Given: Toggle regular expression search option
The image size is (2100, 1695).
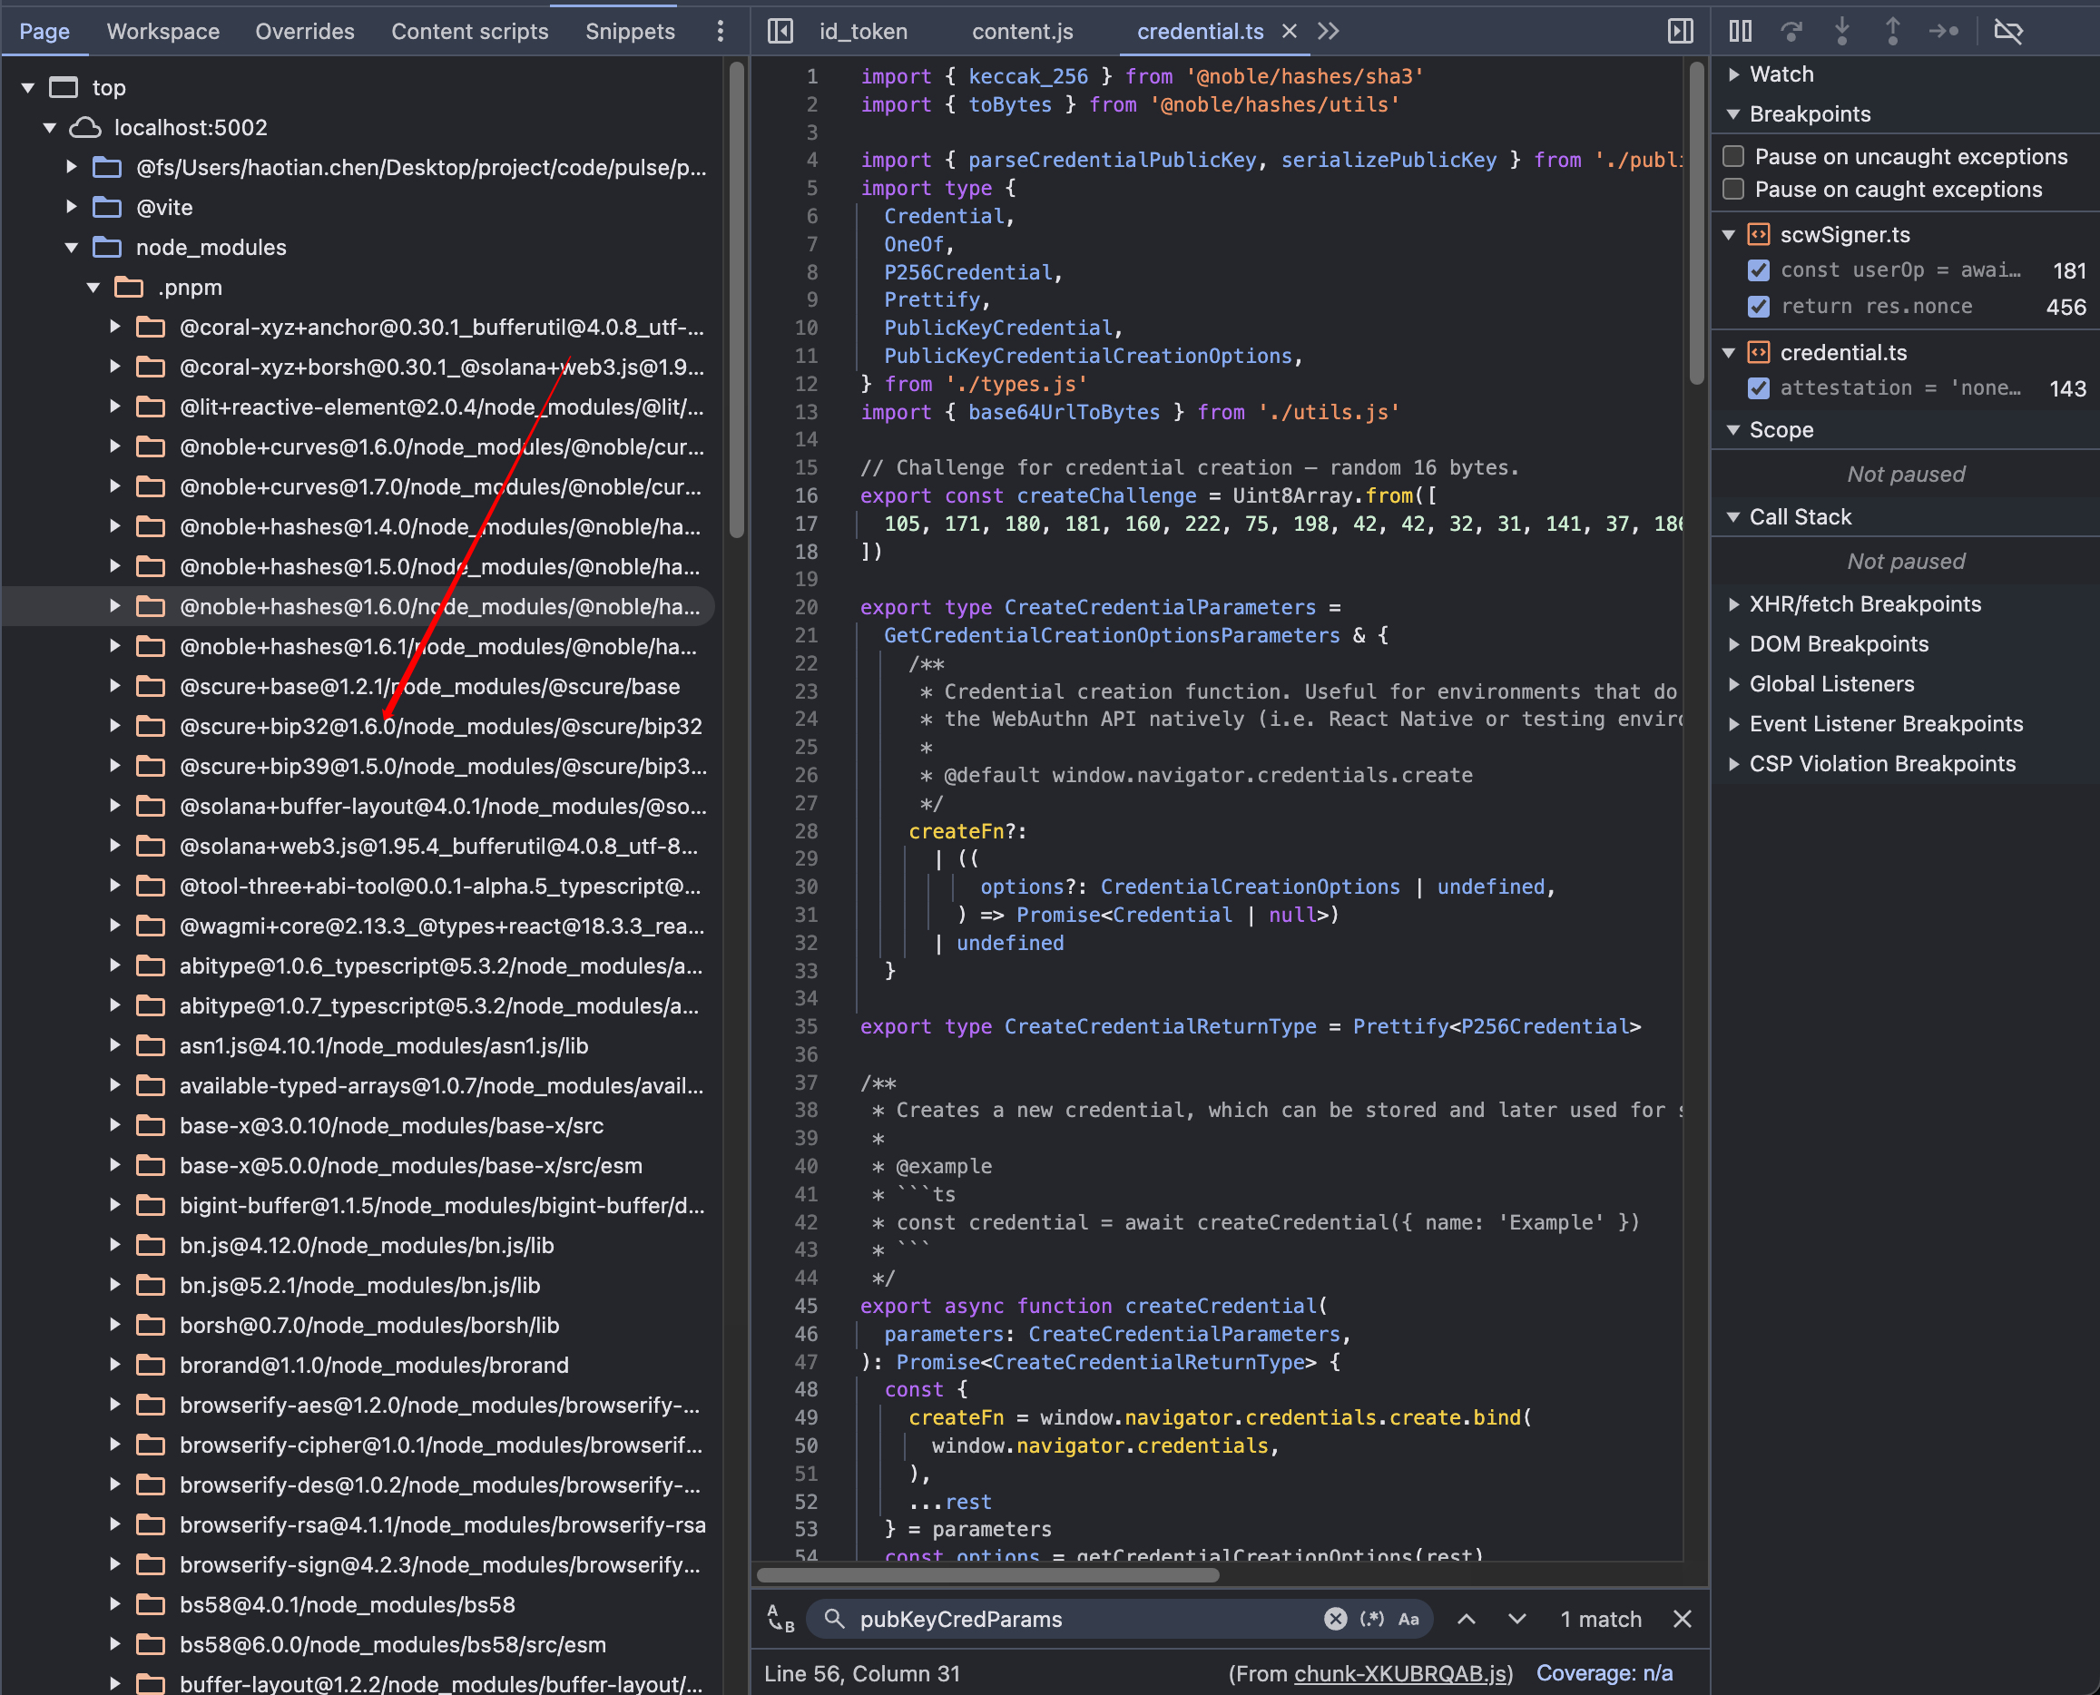Looking at the screenshot, I should click(1371, 1619).
